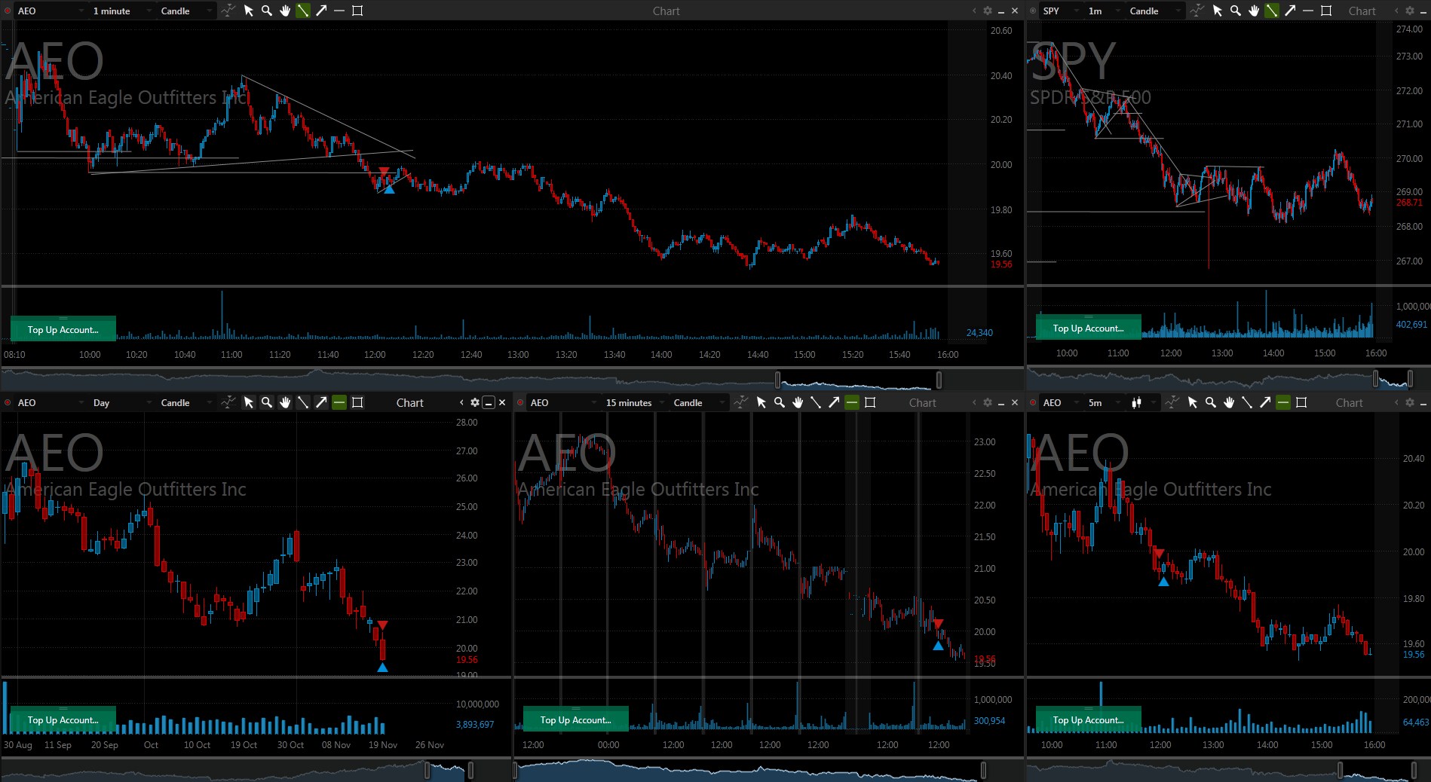Click Chart title tab of AEO Day panel
This screenshot has width=1431, height=782.
pyautogui.click(x=410, y=403)
